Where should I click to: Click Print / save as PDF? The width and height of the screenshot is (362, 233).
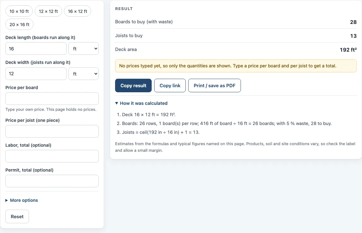click(214, 86)
